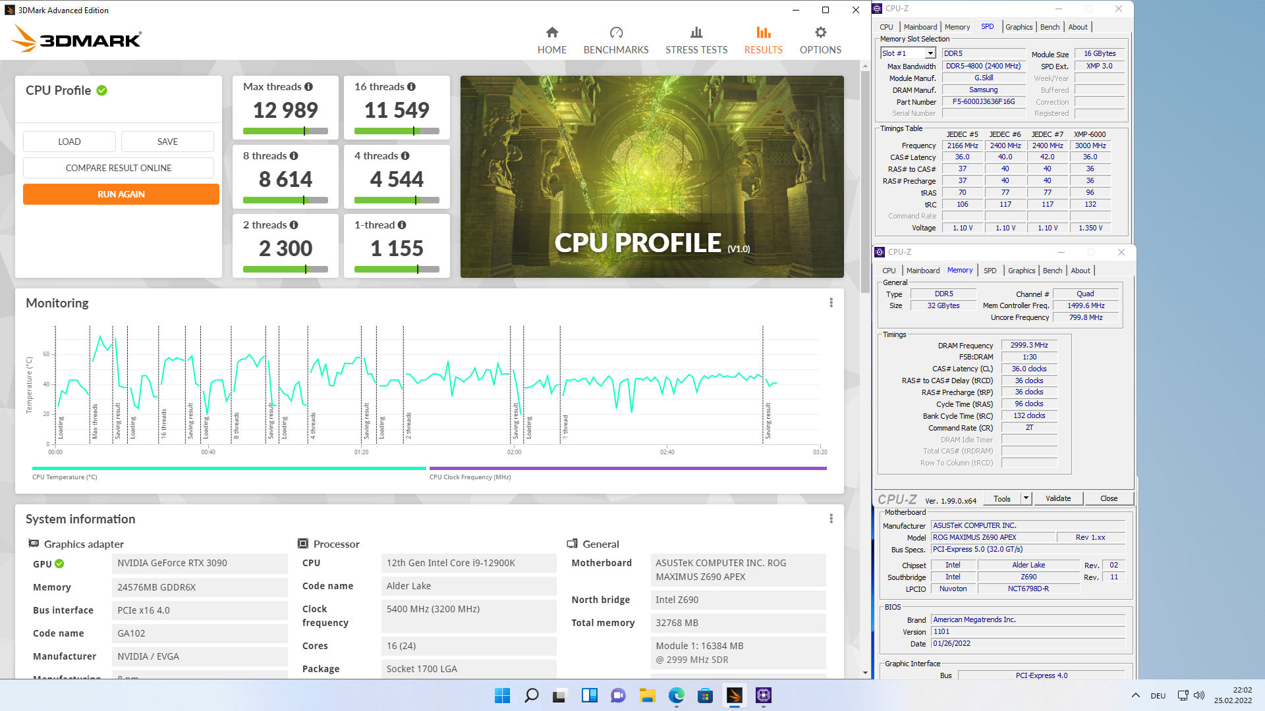This screenshot has width=1265, height=711.
Task: Open System information three-dot menu
Action: click(831, 519)
